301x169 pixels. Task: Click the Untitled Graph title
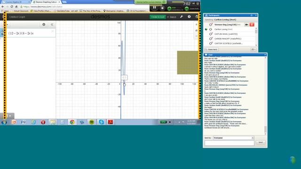17,17
